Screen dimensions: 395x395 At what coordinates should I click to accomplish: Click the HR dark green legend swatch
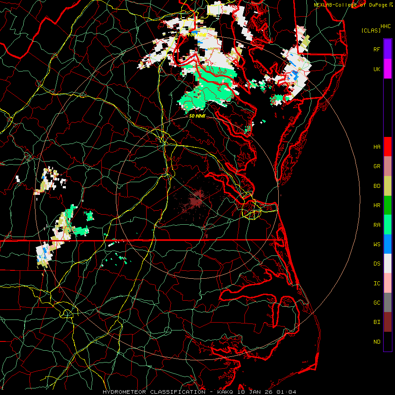388,205
